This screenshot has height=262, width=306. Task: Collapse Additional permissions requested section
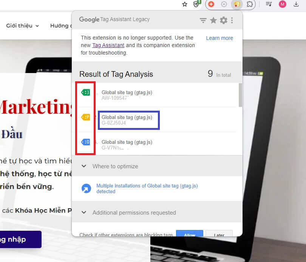pyautogui.click(x=84, y=212)
